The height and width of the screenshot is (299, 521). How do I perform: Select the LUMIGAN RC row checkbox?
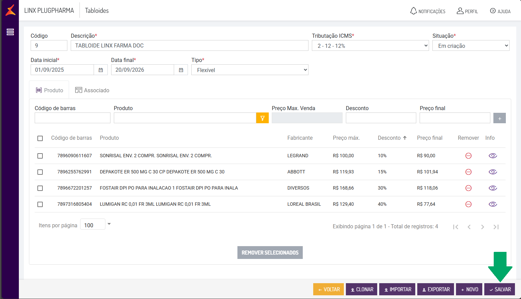pos(40,204)
